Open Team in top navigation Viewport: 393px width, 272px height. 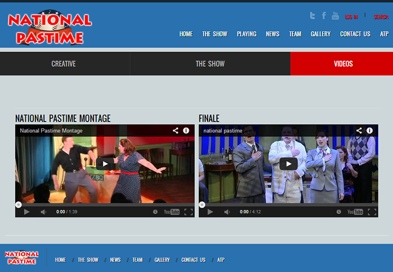pos(295,34)
